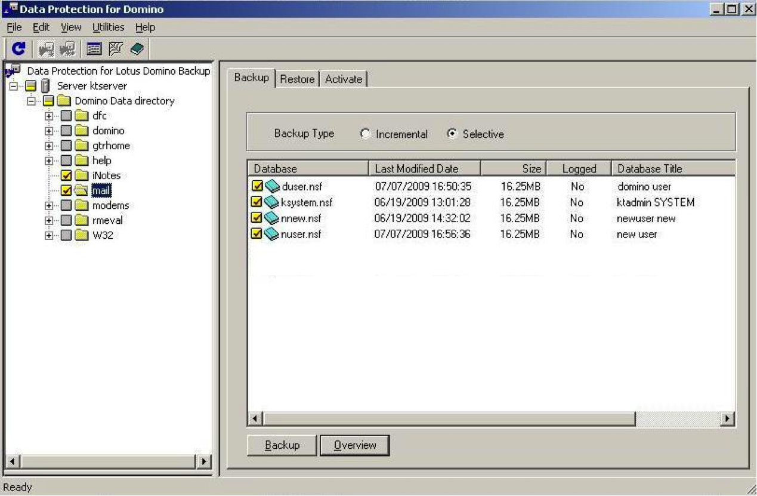Viewport: 757px width, 496px height.
Task: Click the Server ktserver tower icon
Action: click(x=45, y=86)
